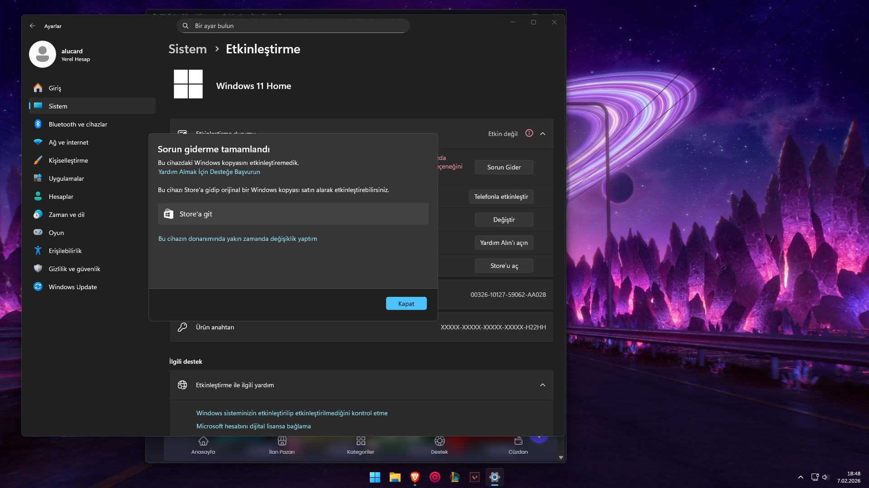
Task: Close the dialog with Kapat
Action: coord(406,304)
